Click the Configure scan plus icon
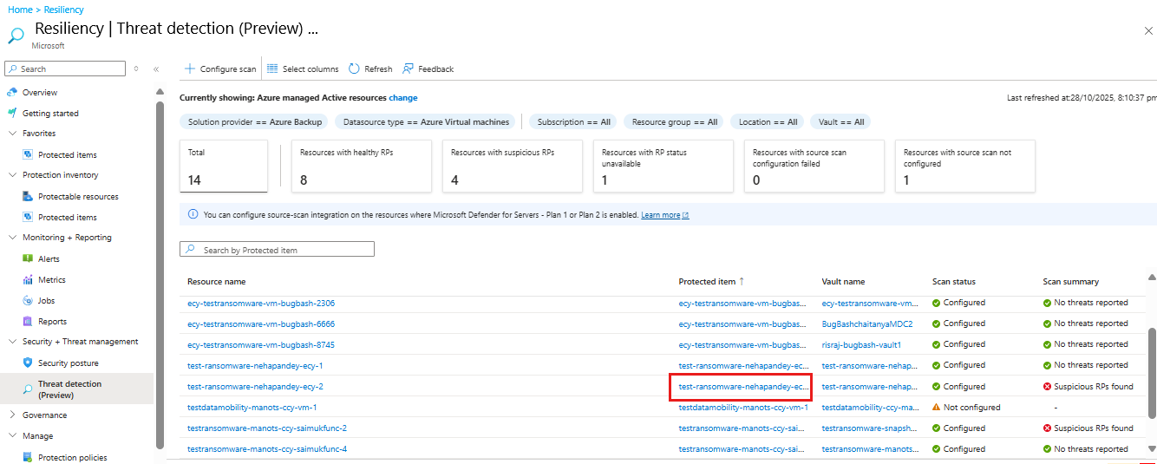This screenshot has height=464, width=1157. coord(190,69)
